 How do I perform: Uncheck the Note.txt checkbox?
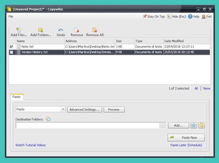pyautogui.click(x=11, y=47)
